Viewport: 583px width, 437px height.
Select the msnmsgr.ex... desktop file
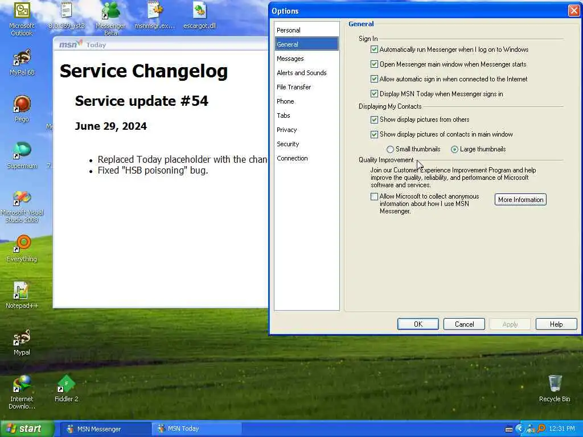(155, 15)
